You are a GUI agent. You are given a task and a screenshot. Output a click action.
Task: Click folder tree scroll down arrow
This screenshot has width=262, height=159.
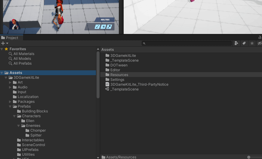click(x=98, y=158)
